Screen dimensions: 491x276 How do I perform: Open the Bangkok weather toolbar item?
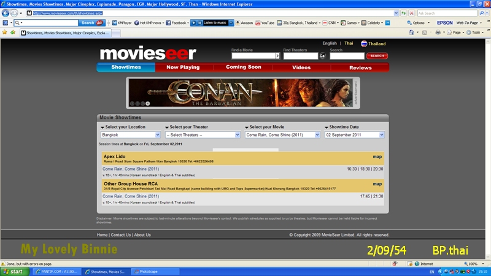pyautogui.click(x=298, y=23)
